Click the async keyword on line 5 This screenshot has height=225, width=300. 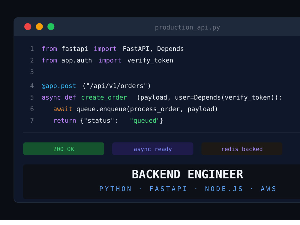[51, 97]
